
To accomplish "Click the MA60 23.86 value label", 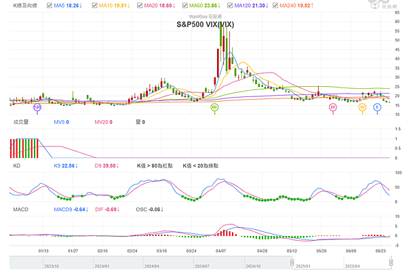I will pos(205,5).
